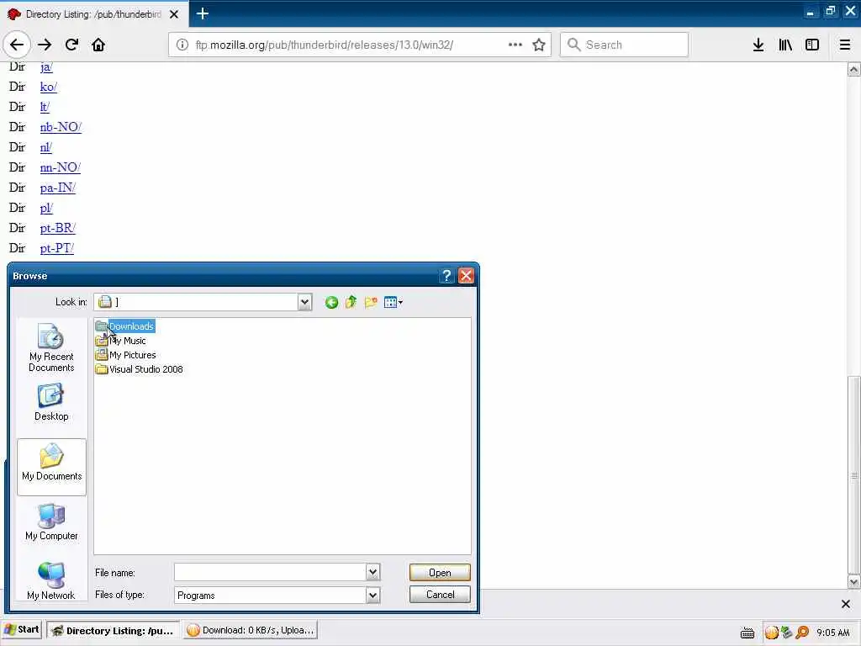861x646 pixels.
Task: Toggle the sidebar view icon
Action: click(x=812, y=45)
